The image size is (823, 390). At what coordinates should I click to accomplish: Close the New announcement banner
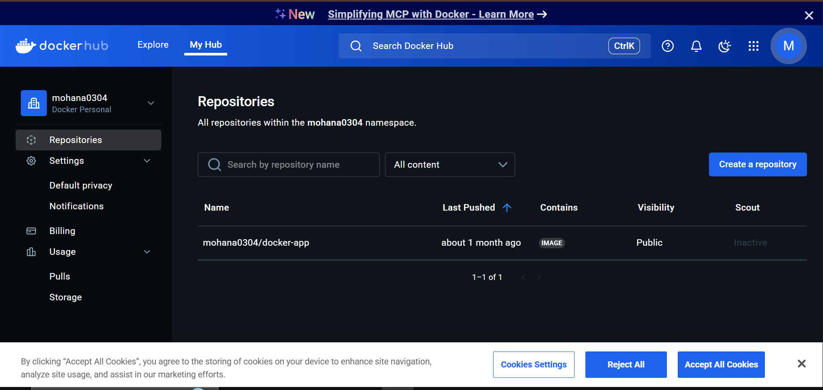tap(809, 16)
